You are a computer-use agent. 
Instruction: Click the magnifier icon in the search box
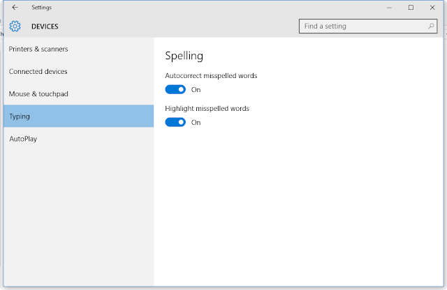click(x=431, y=26)
